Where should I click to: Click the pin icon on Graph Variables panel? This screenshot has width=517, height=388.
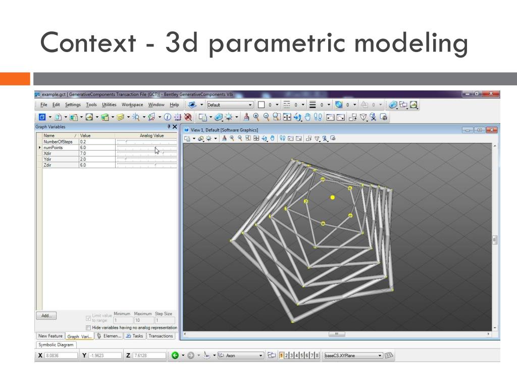click(169, 127)
